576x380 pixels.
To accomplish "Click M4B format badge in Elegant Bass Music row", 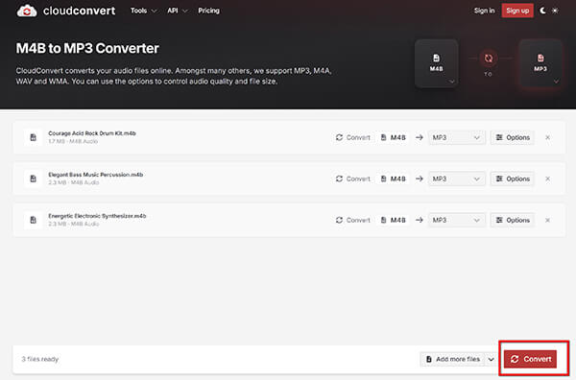I will pos(393,178).
